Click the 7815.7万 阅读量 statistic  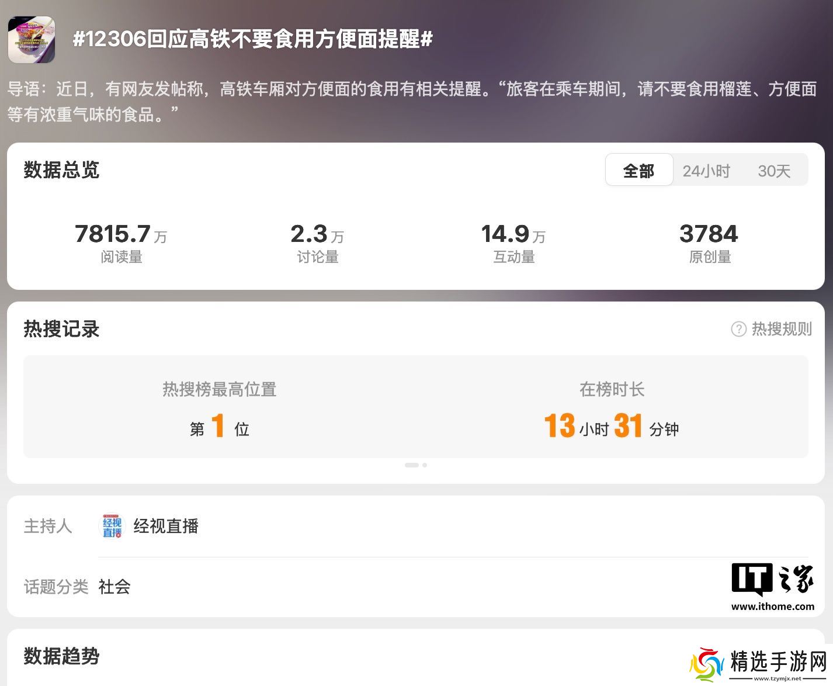pos(121,242)
